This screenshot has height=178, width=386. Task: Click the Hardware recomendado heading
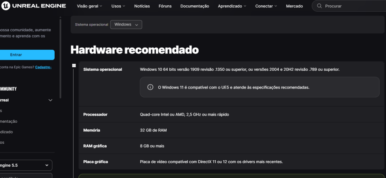point(135,50)
